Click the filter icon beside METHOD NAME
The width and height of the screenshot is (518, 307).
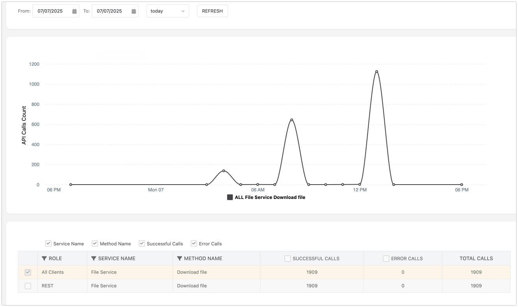(x=180, y=258)
